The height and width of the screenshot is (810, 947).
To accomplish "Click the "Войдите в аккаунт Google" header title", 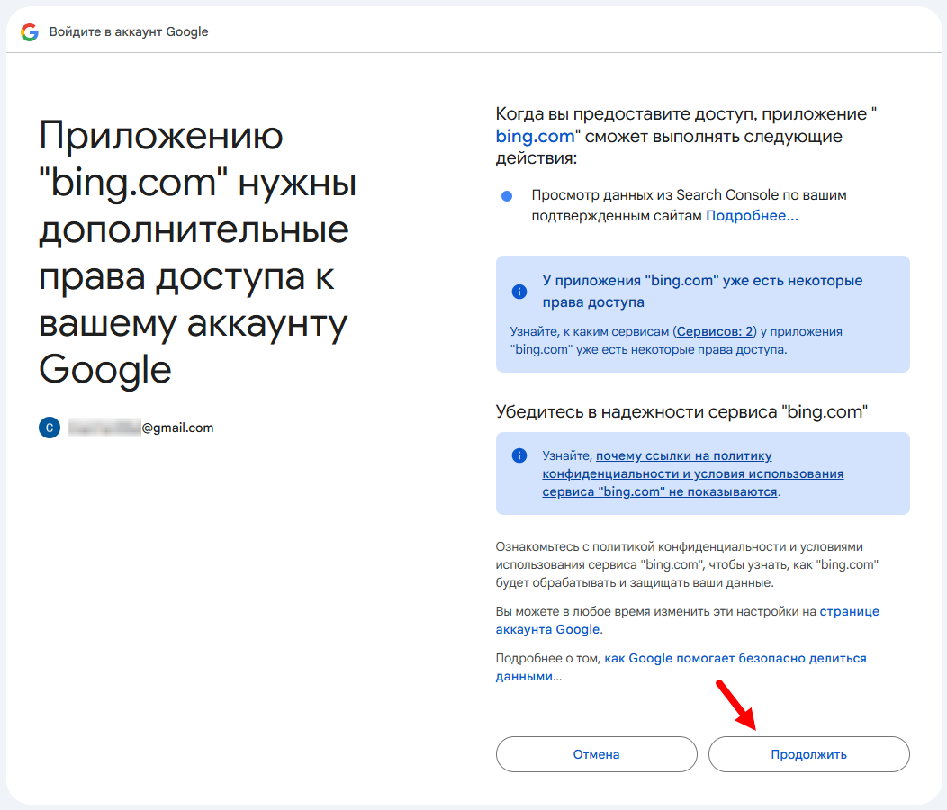I will pyautogui.click(x=129, y=31).
